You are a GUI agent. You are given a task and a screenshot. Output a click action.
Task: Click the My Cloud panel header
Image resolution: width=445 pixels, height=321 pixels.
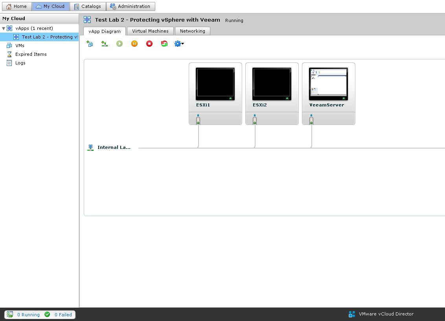39,19
